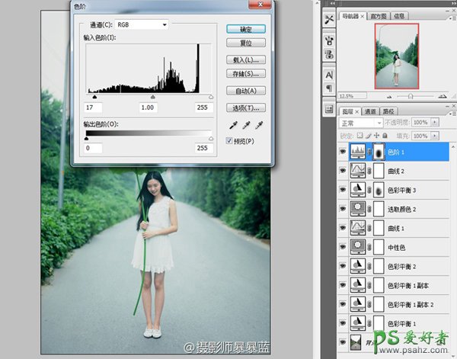Pick the white point eyedropper in Levels
457x359 pixels.
259,125
